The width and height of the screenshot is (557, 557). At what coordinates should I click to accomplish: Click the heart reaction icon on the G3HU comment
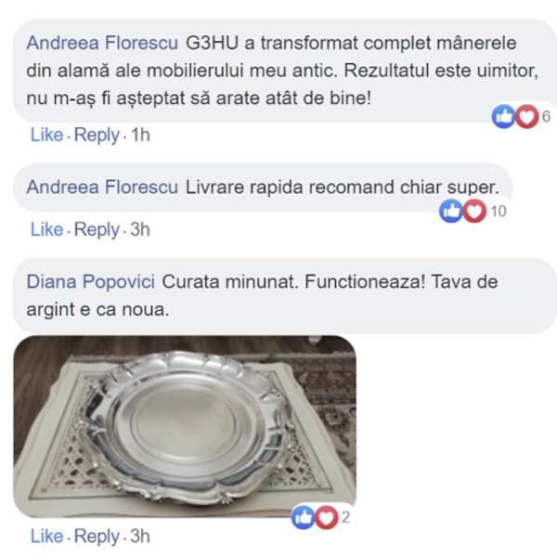click(526, 117)
